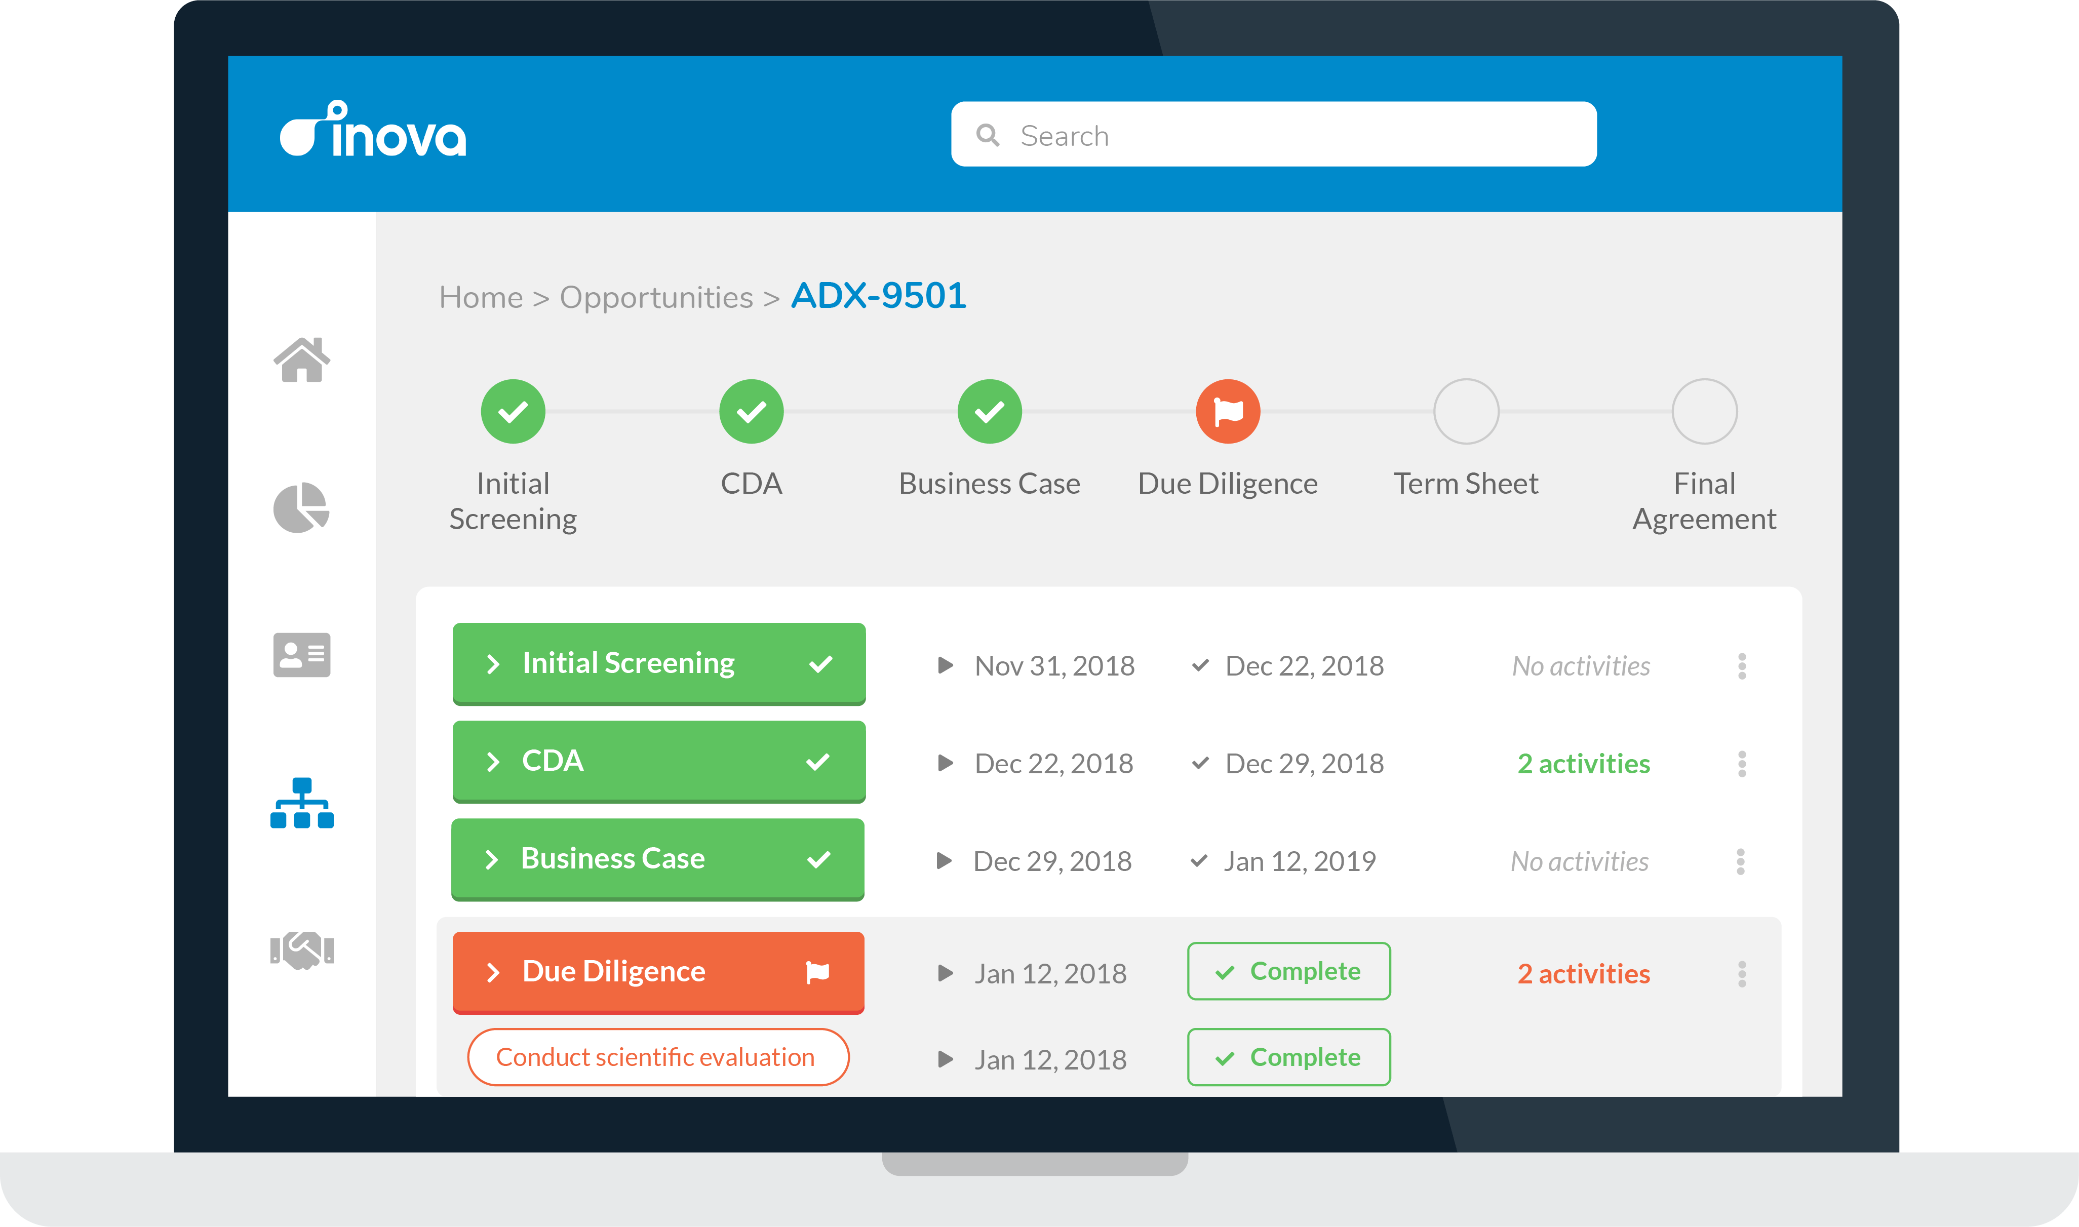Collapse the Due Diligence row chevron
Viewport: 2079px width, 1227px height.
click(493, 972)
